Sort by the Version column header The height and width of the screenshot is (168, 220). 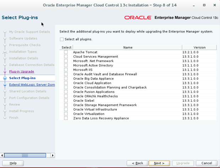click(x=199, y=47)
